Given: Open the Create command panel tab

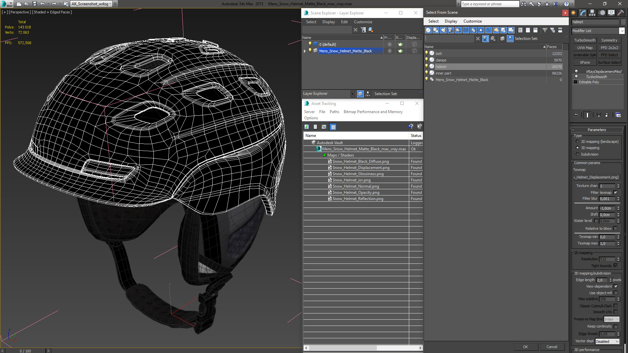Looking at the screenshot, I should (x=573, y=13).
